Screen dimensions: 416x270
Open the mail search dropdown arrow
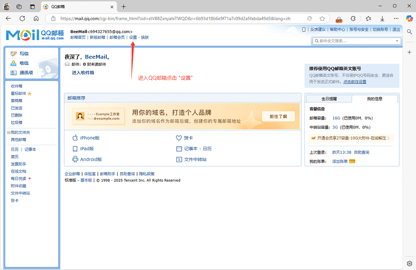(x=397, y=41)
